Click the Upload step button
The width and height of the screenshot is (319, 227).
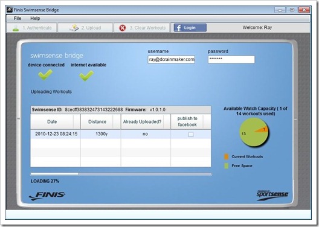(85, 28)
